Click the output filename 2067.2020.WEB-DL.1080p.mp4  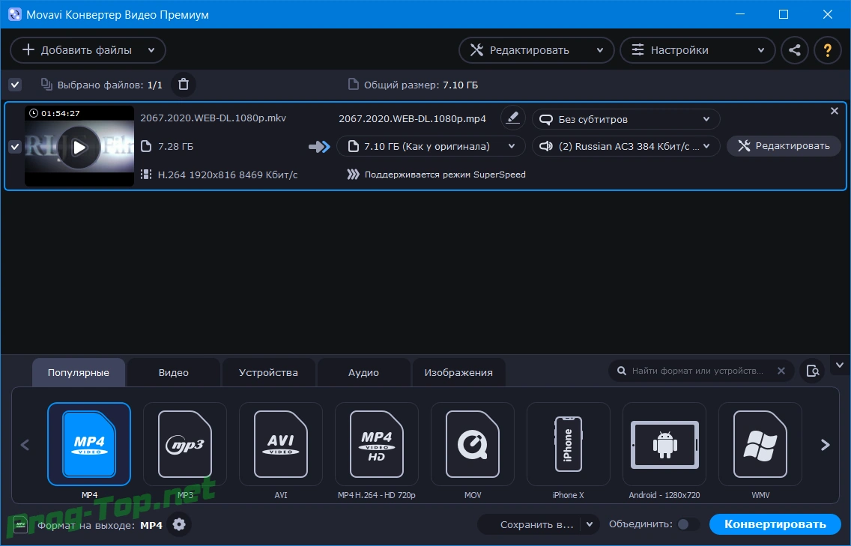point(412,118)
